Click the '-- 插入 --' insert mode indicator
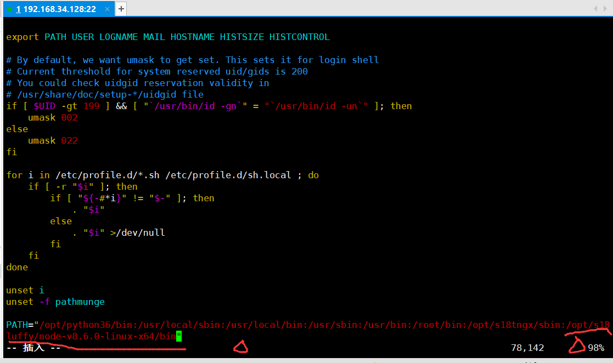Image resolution: width=613 pixels, height=363 pixels. 33,347
